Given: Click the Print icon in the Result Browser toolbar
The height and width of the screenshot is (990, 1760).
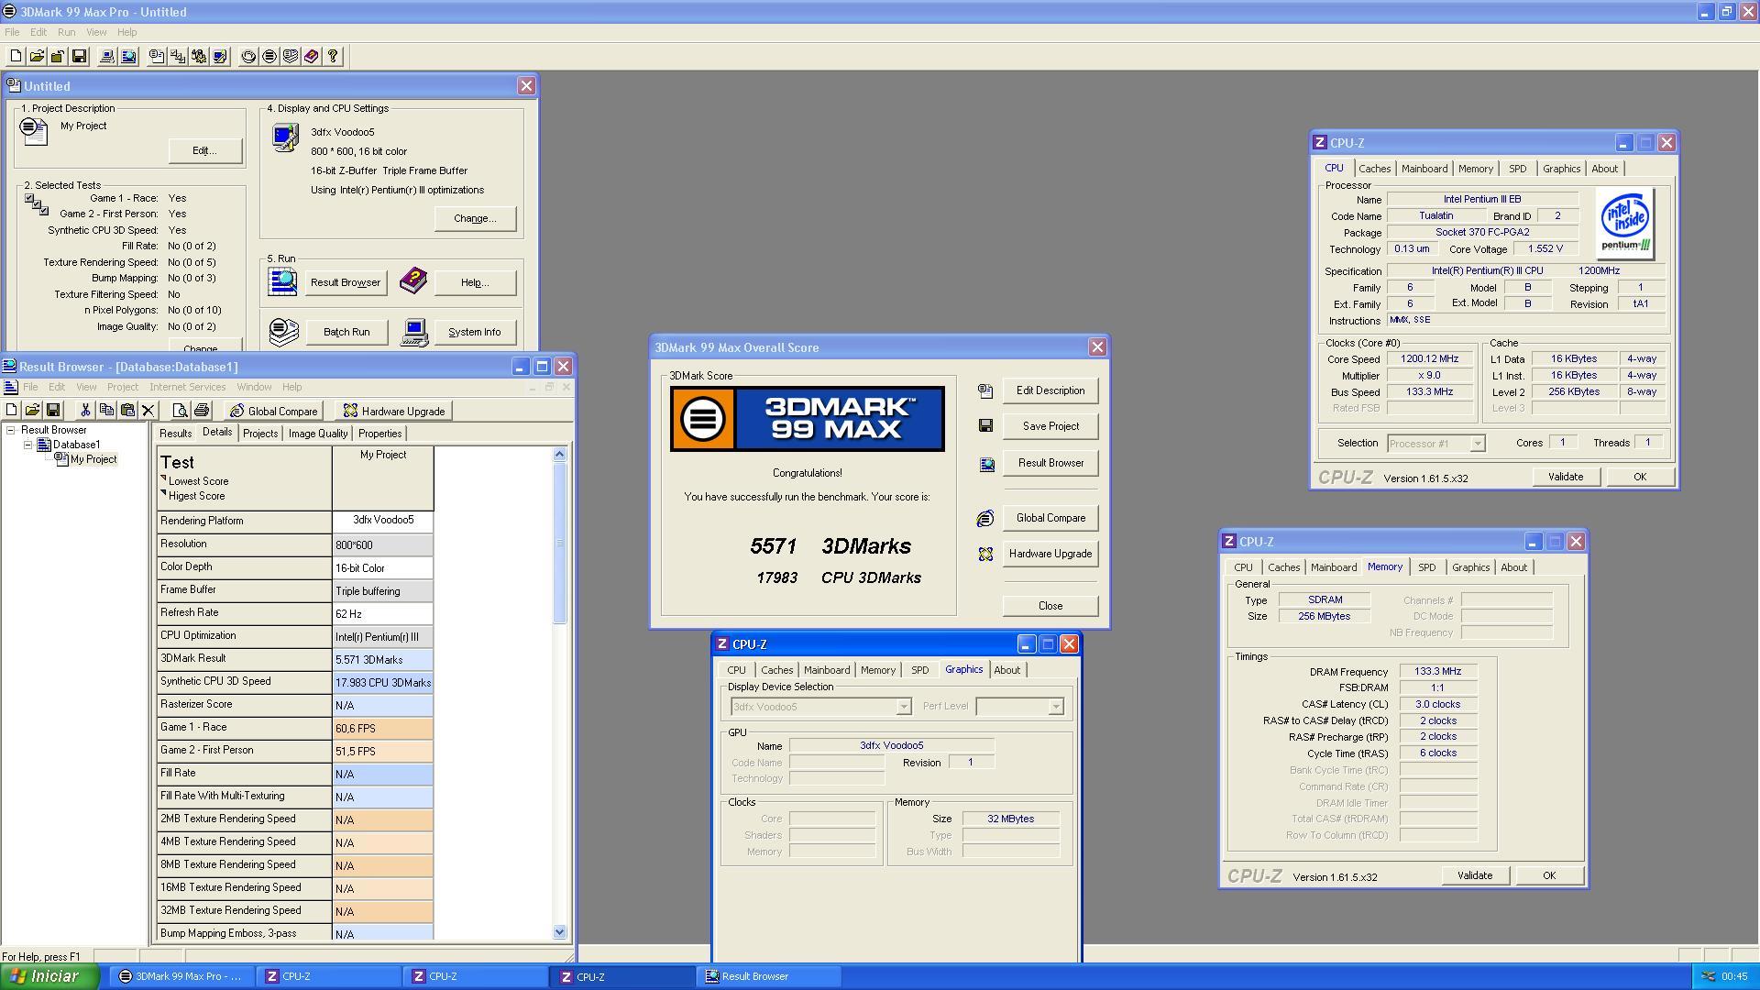Looking at the screenshot, I should (202, 411).
